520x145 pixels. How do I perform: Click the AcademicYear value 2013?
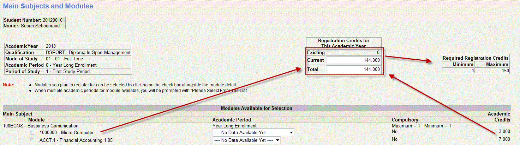click(88, 46)
